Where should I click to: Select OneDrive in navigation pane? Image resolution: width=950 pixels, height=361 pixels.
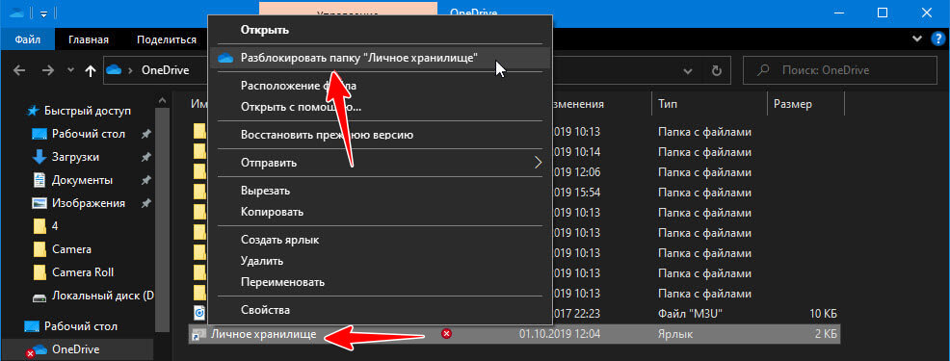pos(76,348)
